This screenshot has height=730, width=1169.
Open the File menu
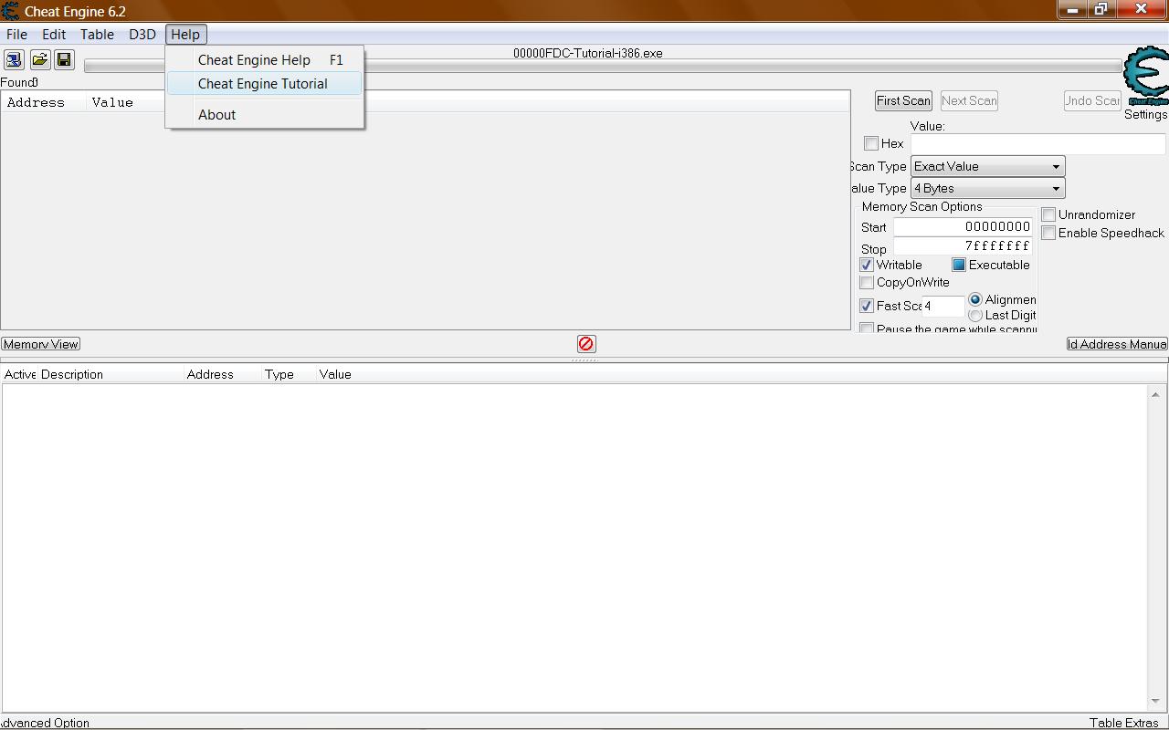coord(16,34)
